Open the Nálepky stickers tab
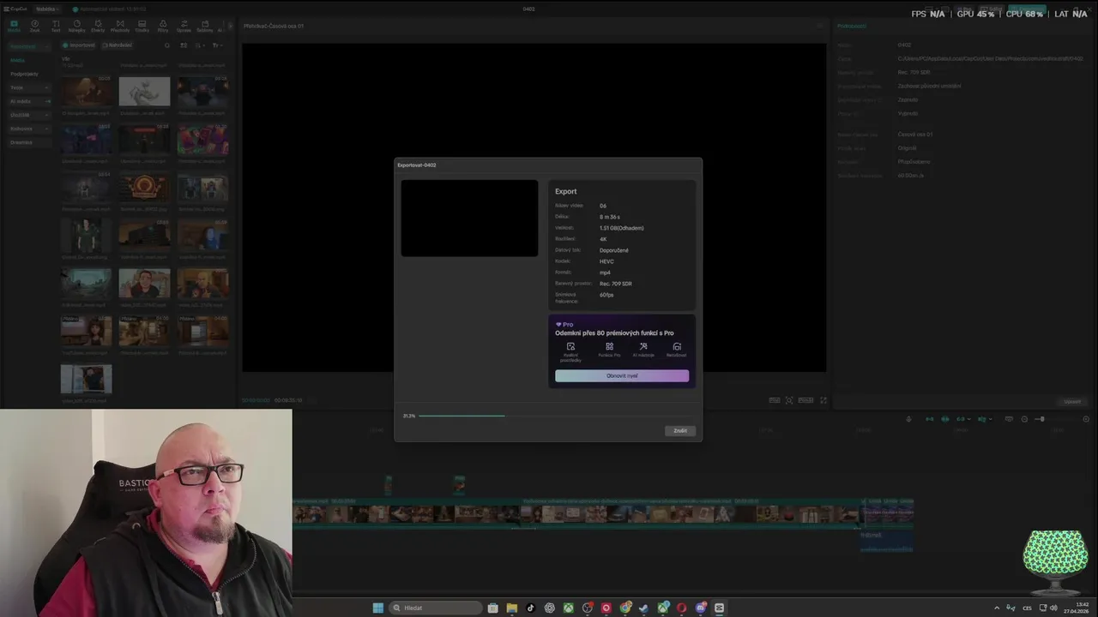 click(76, 26)
